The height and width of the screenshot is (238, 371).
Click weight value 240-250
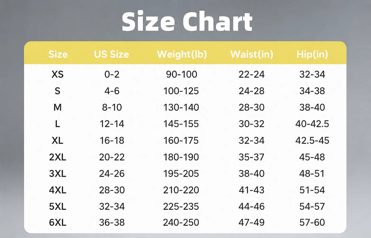(181, 223)
